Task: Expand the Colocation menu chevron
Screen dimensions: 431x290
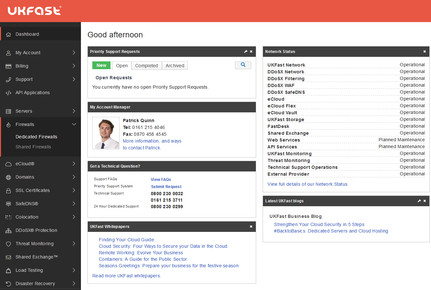Action: [74, 217]
